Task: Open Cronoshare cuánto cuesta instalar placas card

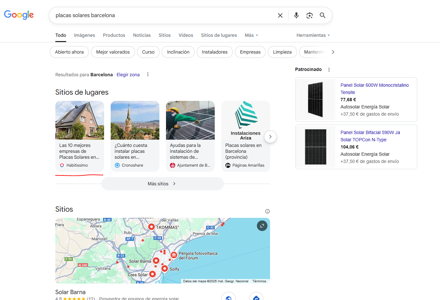Action: pos(135,136)
